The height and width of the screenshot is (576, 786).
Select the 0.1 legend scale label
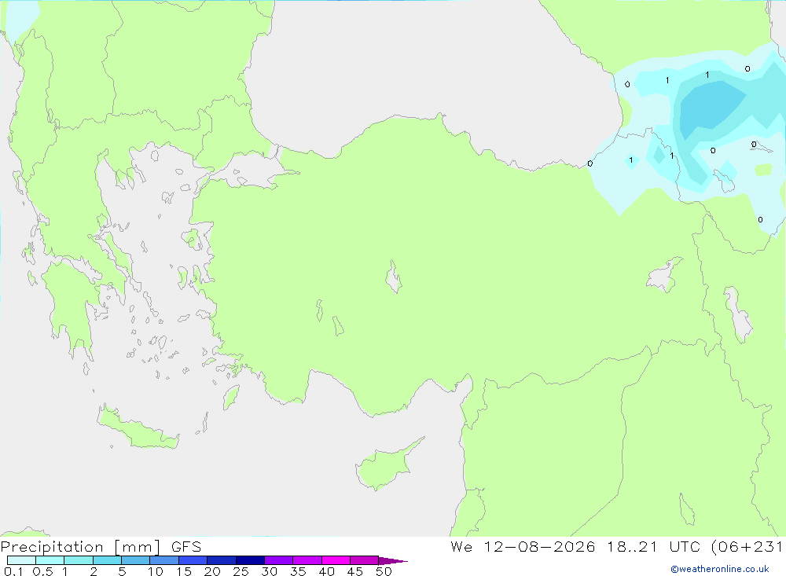(x=13, y=571)
